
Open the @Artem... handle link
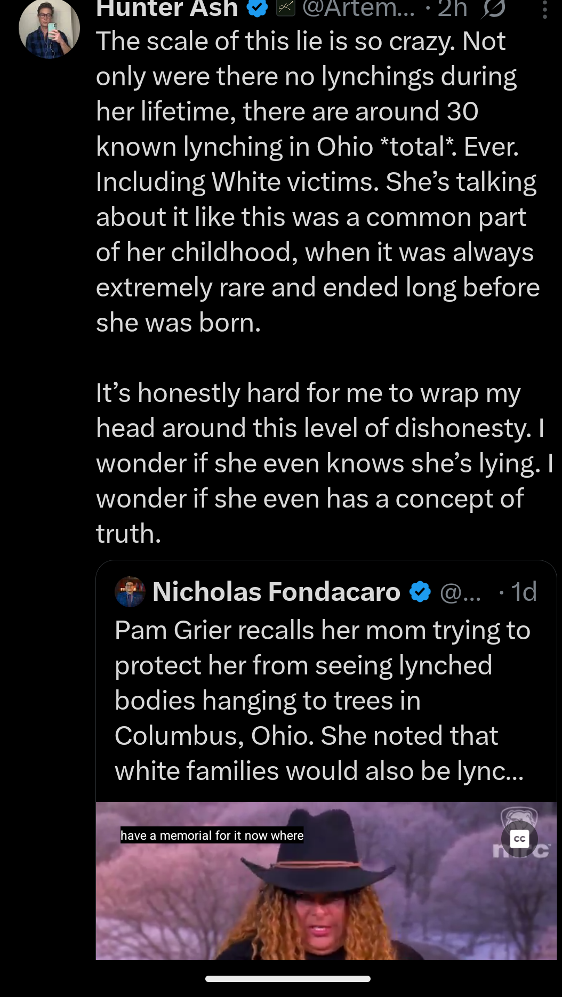(x=358, y=9)
